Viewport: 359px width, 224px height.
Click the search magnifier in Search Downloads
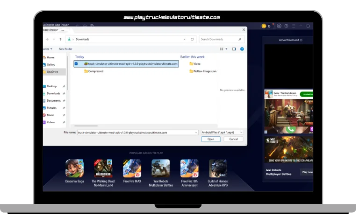(240, 39)
